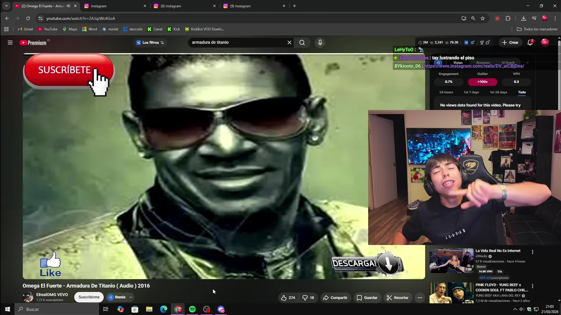The width and height of the screenshot is (561, 315).
Task: Save video with Guardar button
Action: pyautogui.click(x=367, y=297)
